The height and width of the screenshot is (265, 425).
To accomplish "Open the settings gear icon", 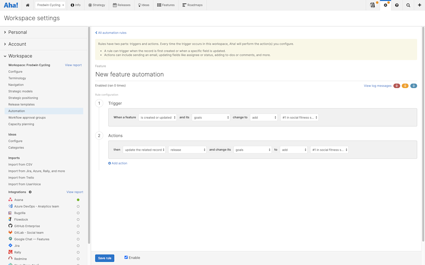I will (x=385, y=5).
